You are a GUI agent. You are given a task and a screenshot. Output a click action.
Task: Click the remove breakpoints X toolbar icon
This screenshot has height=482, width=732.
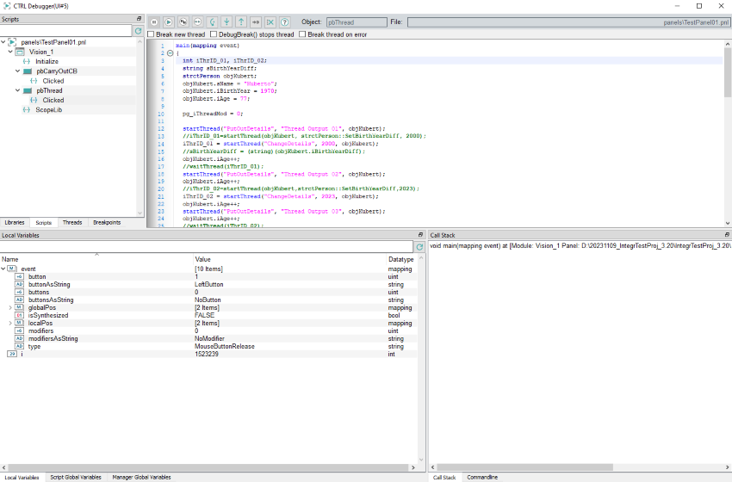tap(270, 21)
